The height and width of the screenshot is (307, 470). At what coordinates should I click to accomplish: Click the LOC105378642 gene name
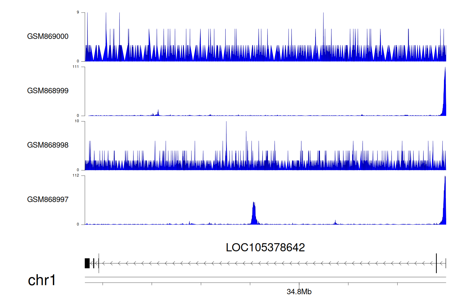click(265, 247)
